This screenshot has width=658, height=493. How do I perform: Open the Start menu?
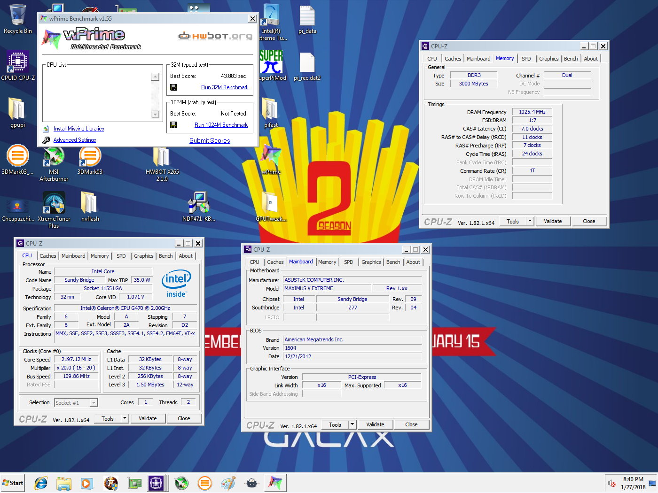(x=13, y=483)
